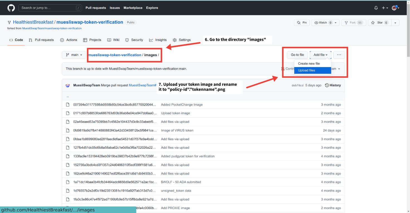Switch to the Settings tab
The height and width of the screenshot is (213, 410).
tap(182, 40)
